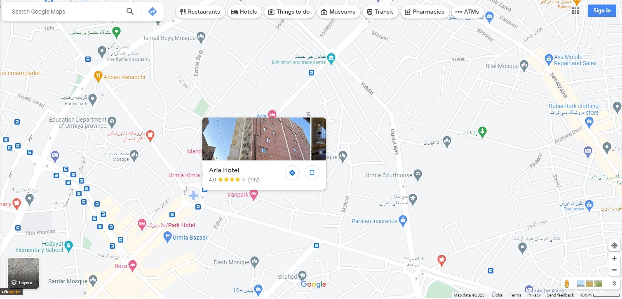Open the Send feedback link

560,295
